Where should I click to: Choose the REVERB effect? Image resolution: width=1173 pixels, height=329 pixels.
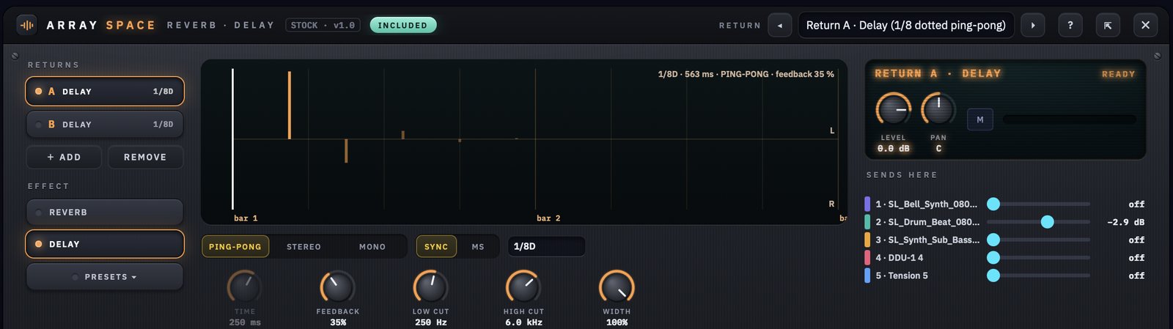(x=105, y=212)
